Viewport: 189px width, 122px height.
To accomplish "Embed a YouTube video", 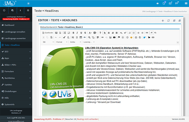I will click(x=114, y=37).
